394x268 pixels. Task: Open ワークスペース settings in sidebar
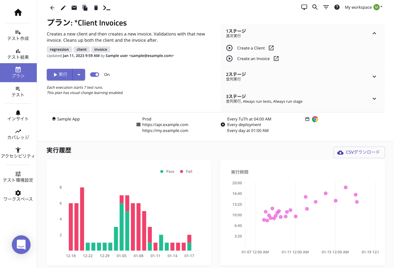18,196
